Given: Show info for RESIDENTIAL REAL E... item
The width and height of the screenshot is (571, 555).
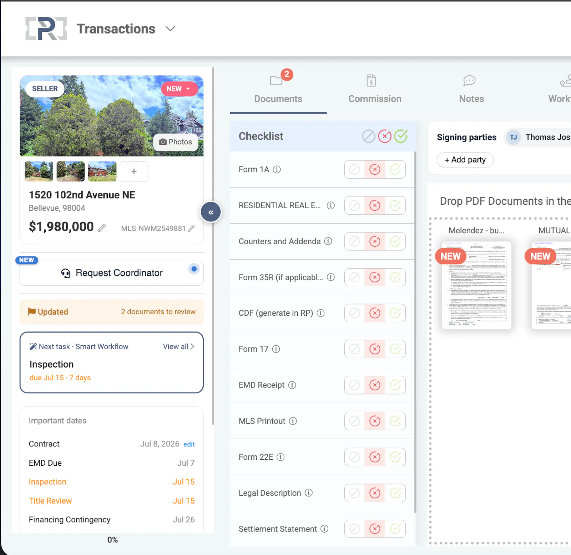Looking at the screenshot, I should (331, 205).
